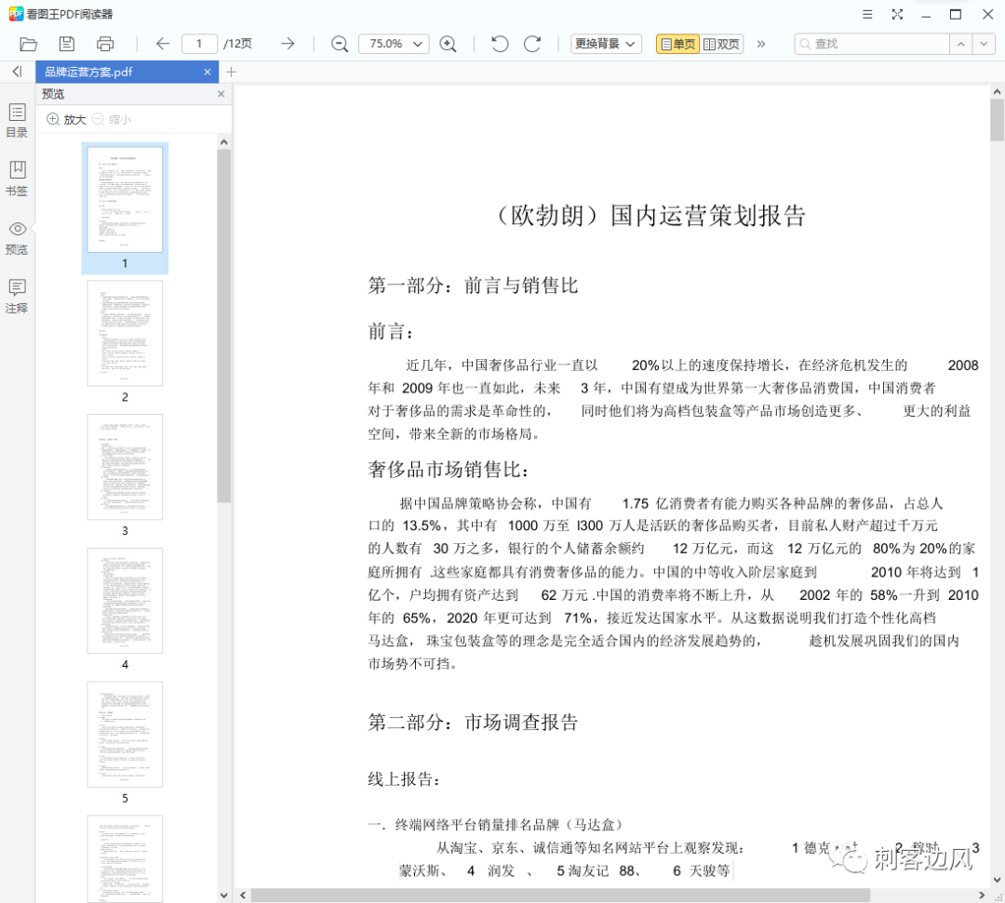Click document vertical scroll-up arrow

coord(997,92)
